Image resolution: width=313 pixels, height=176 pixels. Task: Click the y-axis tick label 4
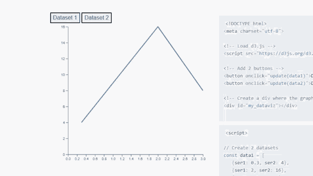click(x=64, y=123)
